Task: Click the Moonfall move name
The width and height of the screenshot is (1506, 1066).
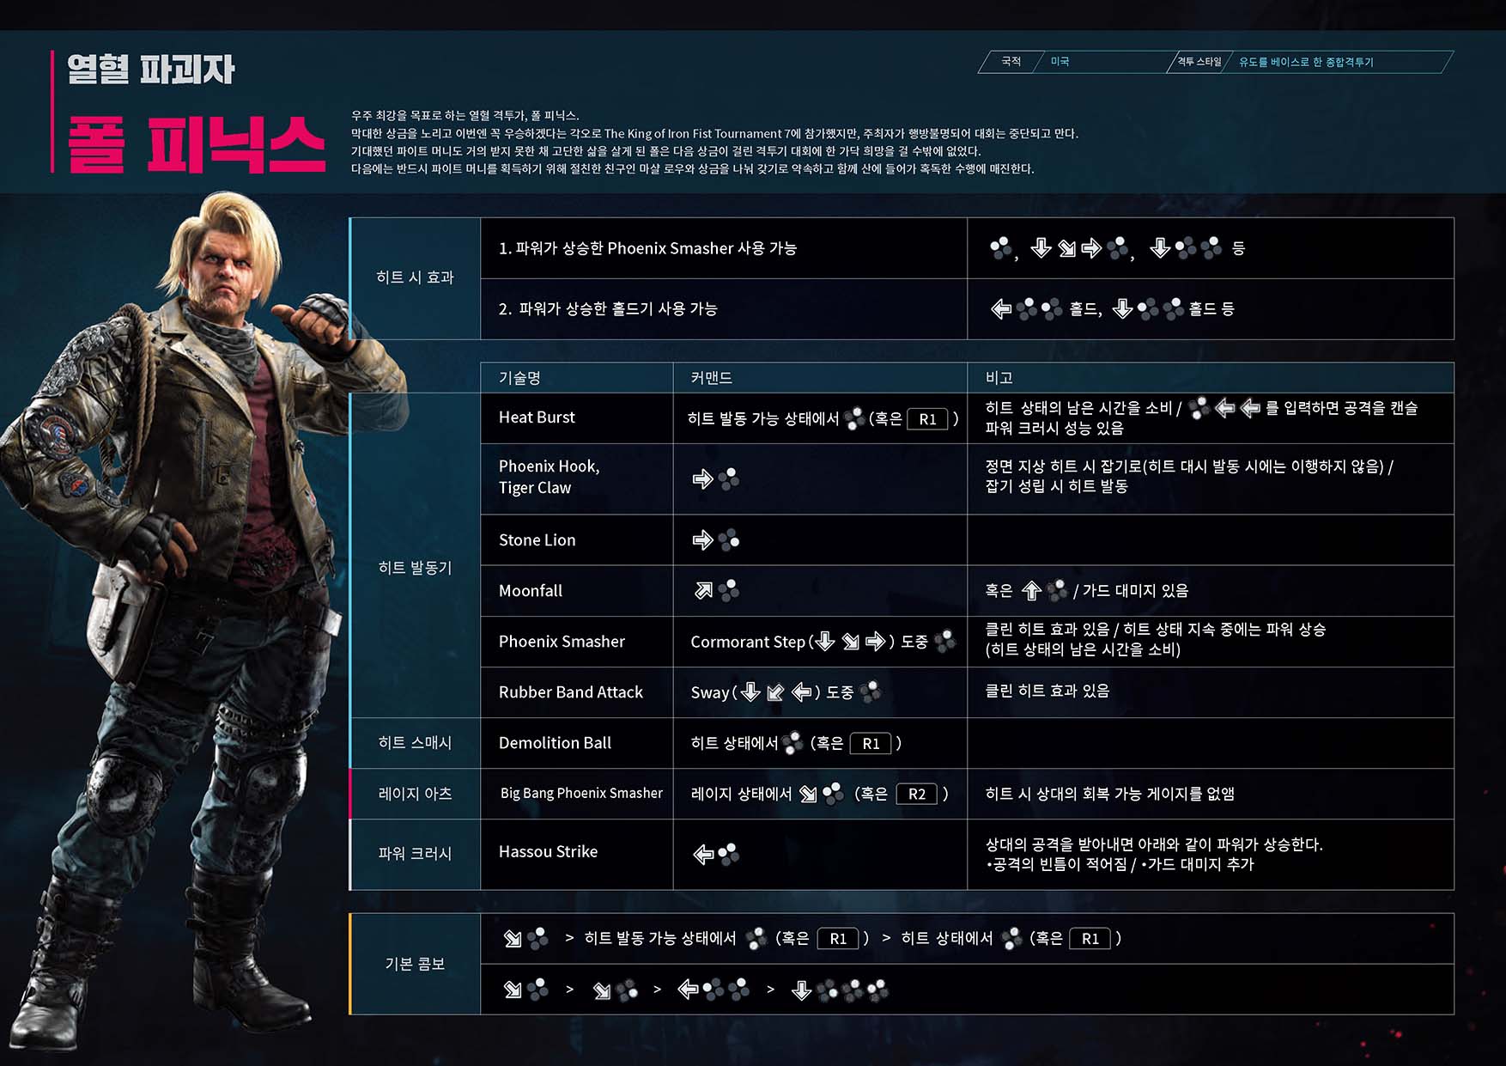Action: pos(531,591)
